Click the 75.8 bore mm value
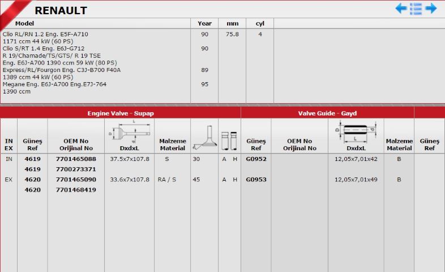Screen dimensions: 445x272 click(x=232, y=35)
